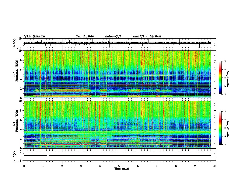Click the "ch.3(V)" axis label
This screenshot has height=186, width=241.
point(15,156)
